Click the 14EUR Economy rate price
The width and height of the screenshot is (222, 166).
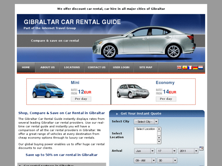click(169, 92)
